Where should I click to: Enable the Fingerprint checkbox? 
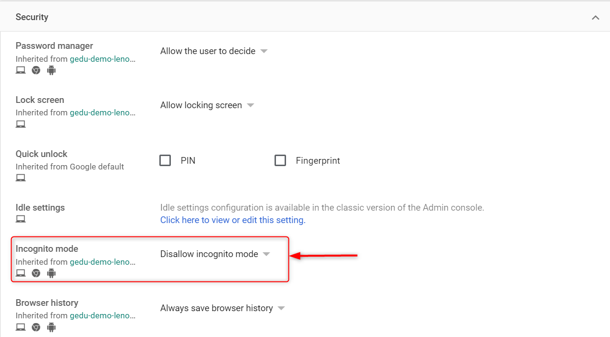[x=280, y=160]
